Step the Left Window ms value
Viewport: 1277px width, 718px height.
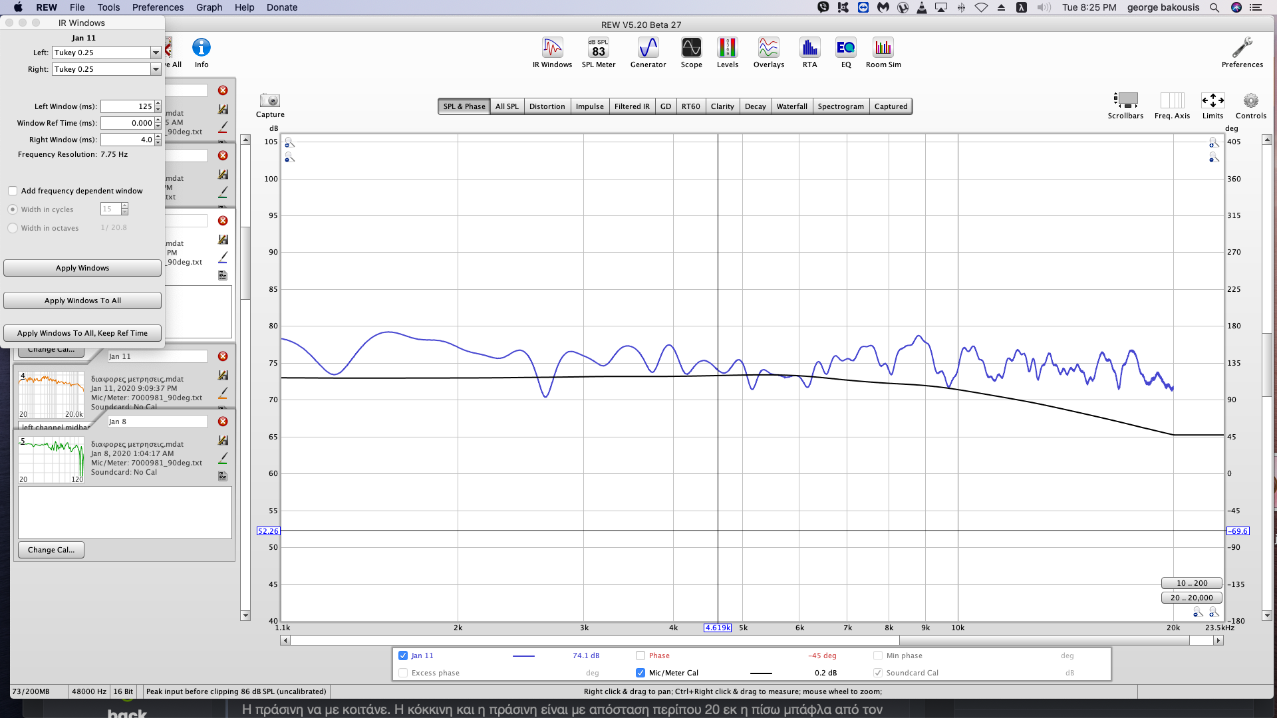(x=158, y=106)
